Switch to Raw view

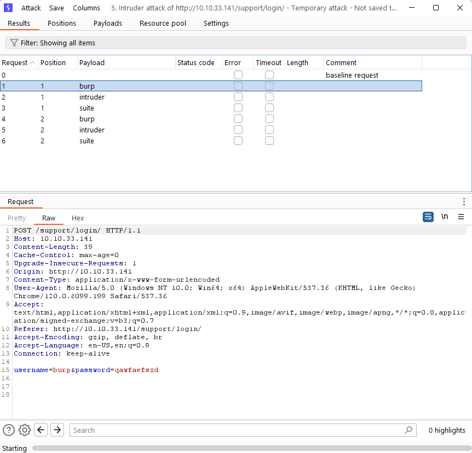pyautogui.click(x=49, y=218)
